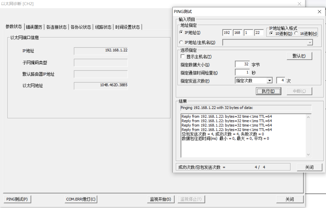
Task: Select the IP地址/主机名 radio option
Action: point(181,42)
